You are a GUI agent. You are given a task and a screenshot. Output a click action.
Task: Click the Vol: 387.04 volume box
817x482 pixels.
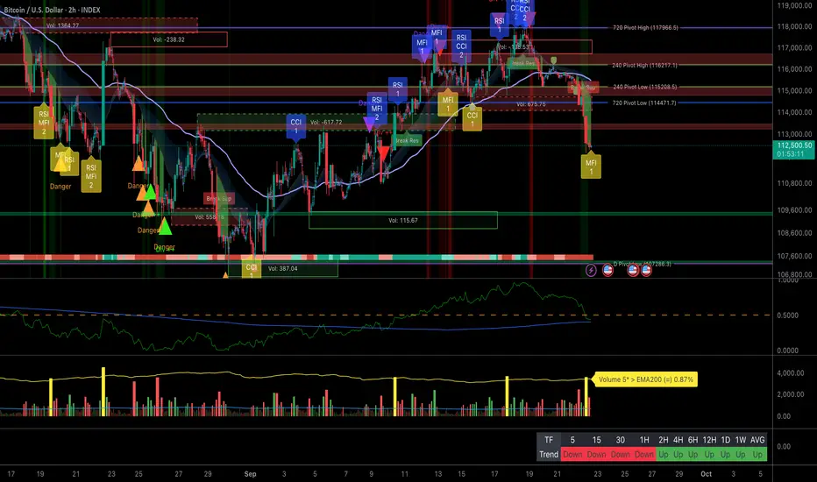[x=283, y=268]
